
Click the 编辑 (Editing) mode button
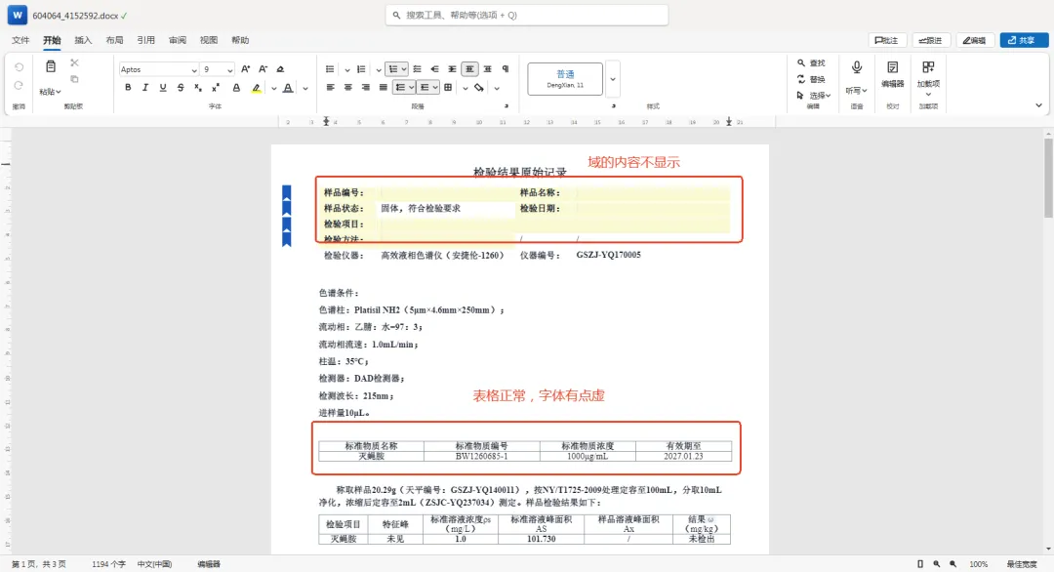pos(975,40)
